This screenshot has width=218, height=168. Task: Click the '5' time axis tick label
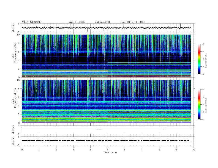tap(108, 150)
